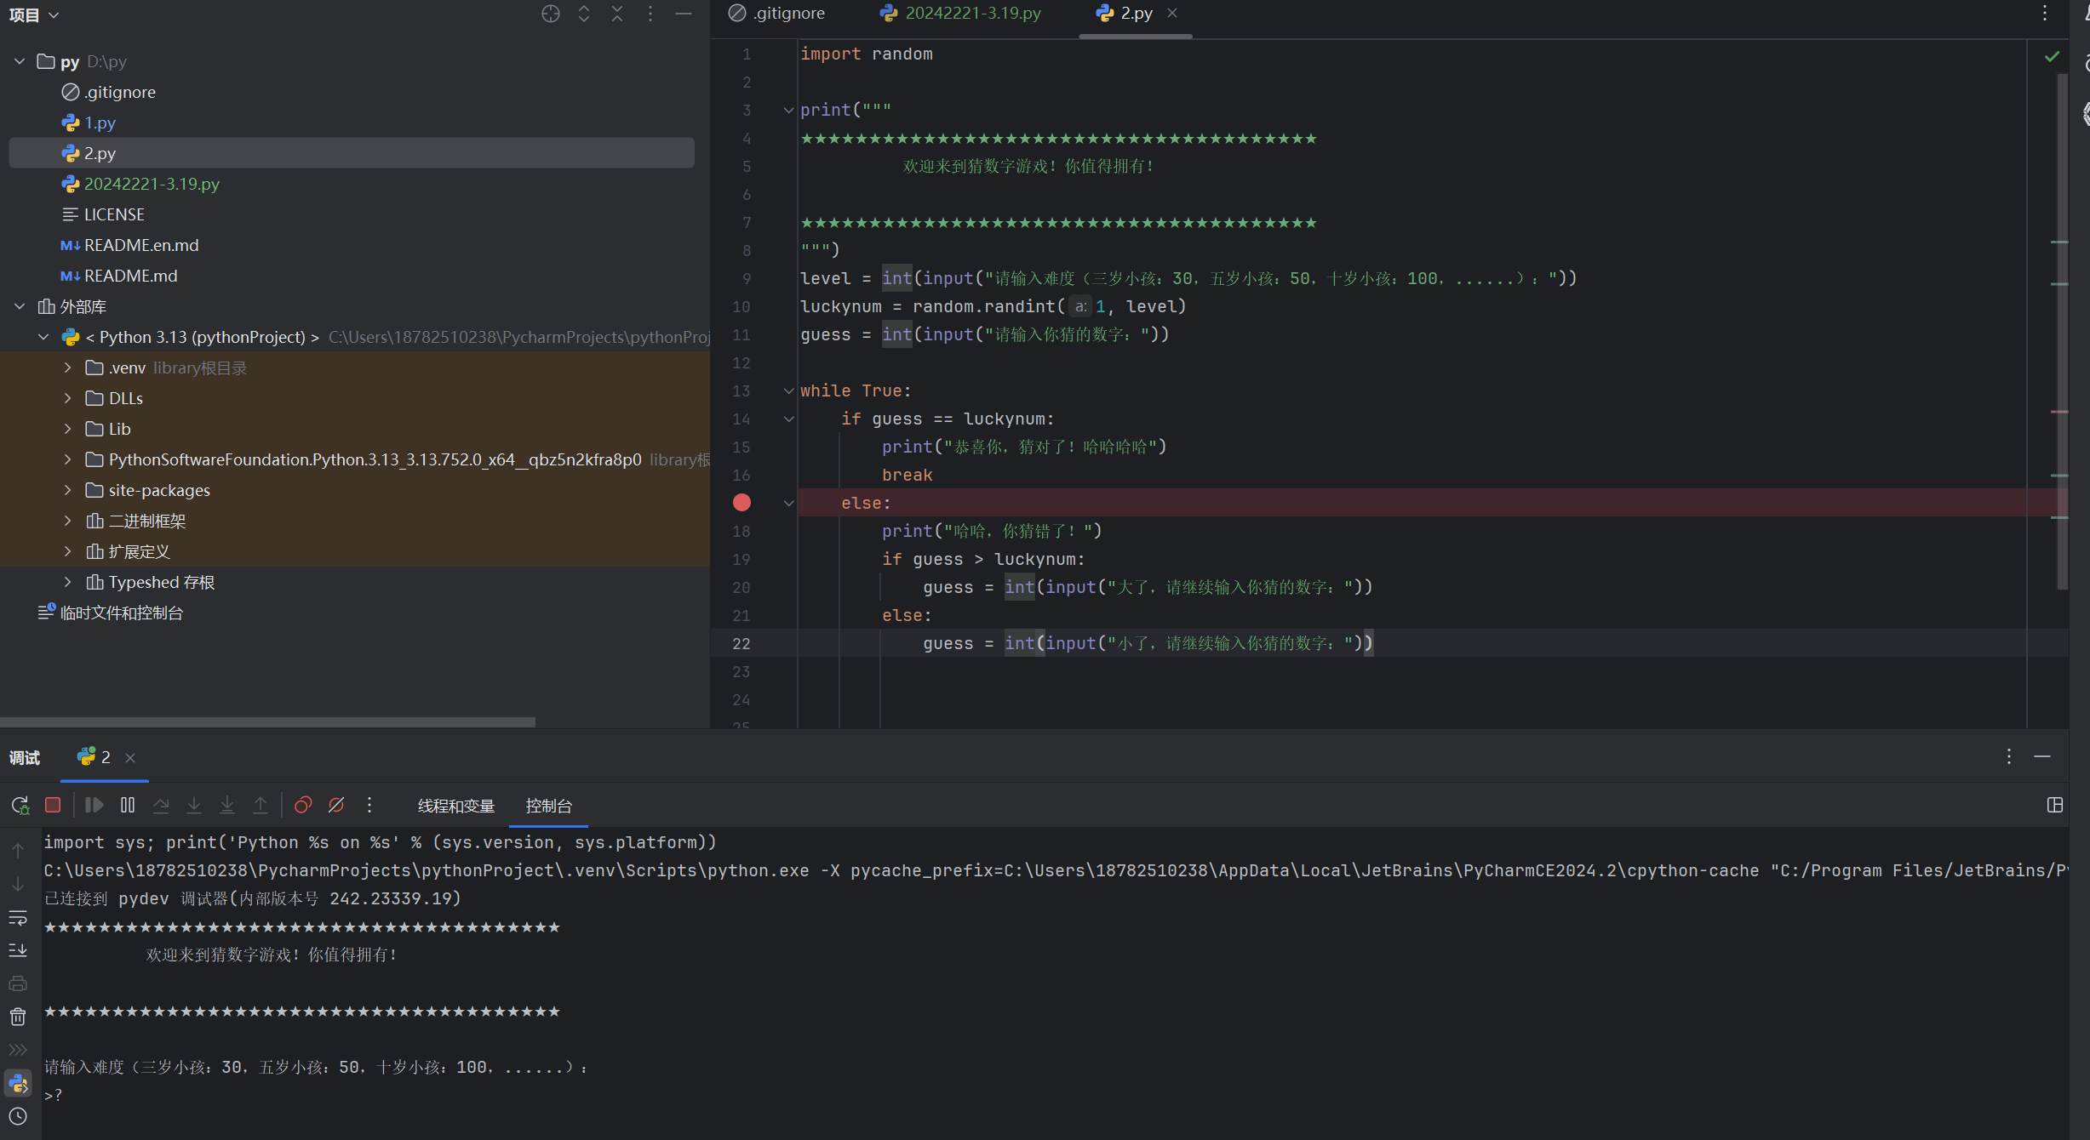
Task: Switch to the 线程和变量 tab
Action: (455, 806)
